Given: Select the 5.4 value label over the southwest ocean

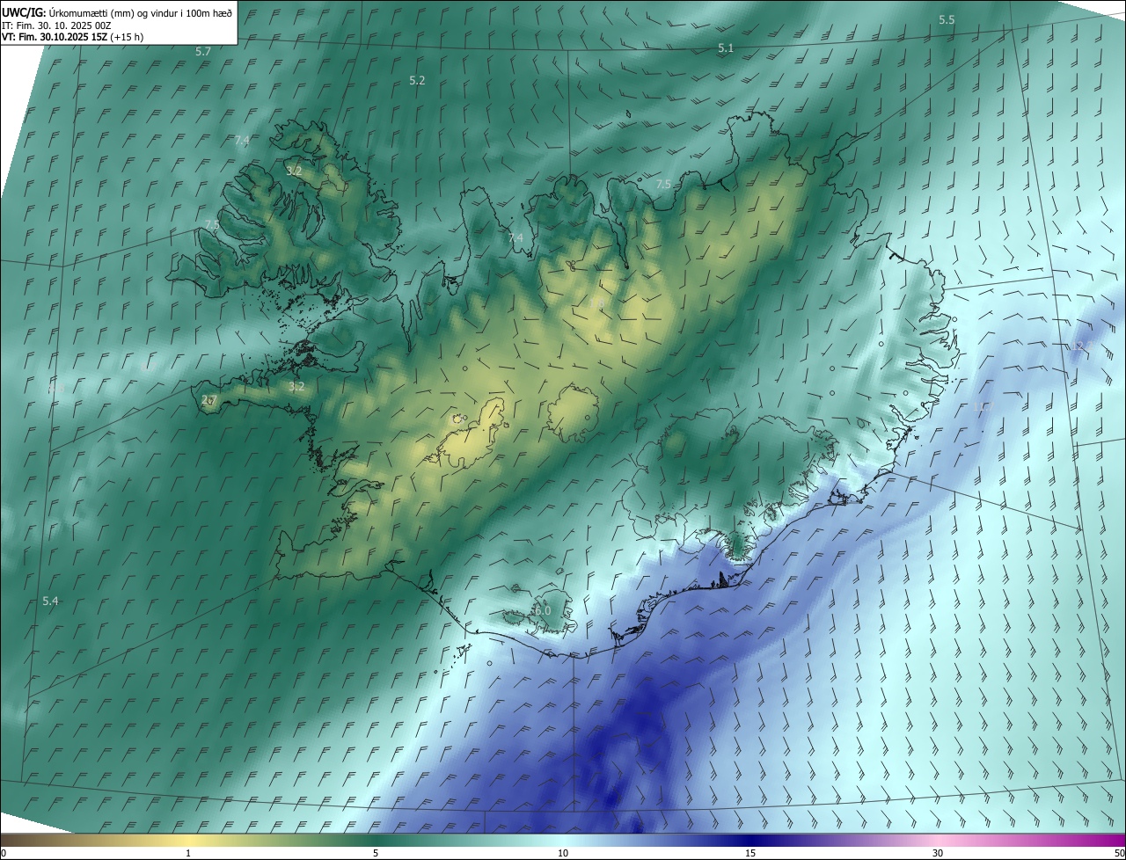Looking at the screenshot, I should pyautogui.click(x=50, y=601).
